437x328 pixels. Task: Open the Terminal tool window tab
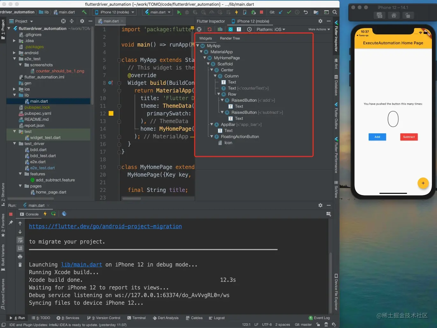136,318
